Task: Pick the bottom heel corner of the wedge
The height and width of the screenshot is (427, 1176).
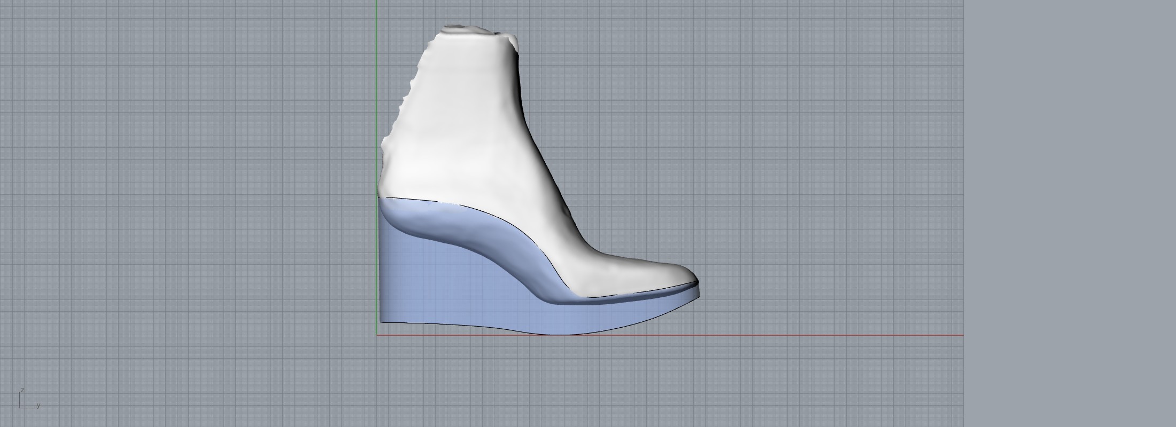Action: 381,321
